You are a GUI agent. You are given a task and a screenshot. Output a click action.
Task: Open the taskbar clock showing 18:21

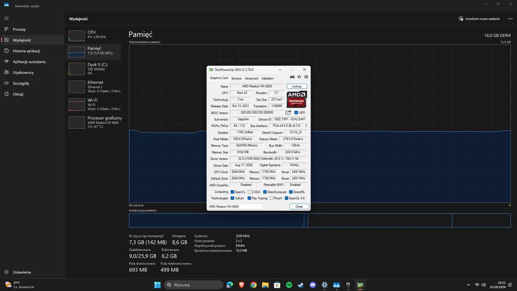point(497,285)
